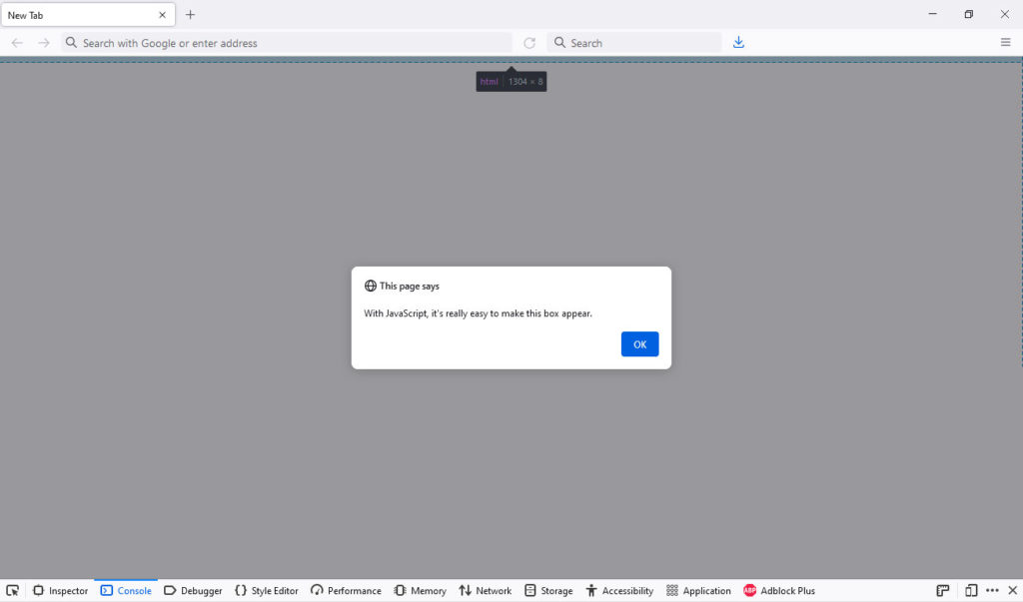The height and width of the screenshot is (602, 1023).
Task: Switch to the Console tab
Action: tap(126, 590)
